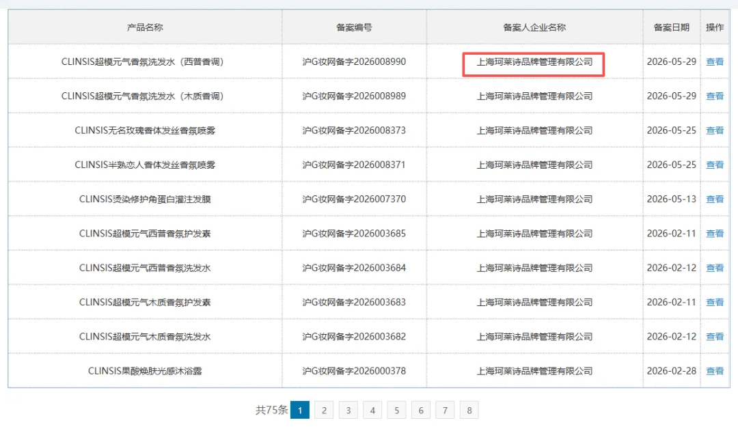The image size is (738, 427).
Task: Click filing number 沪G妆网备字2026003685
Action: pos(354,234)
